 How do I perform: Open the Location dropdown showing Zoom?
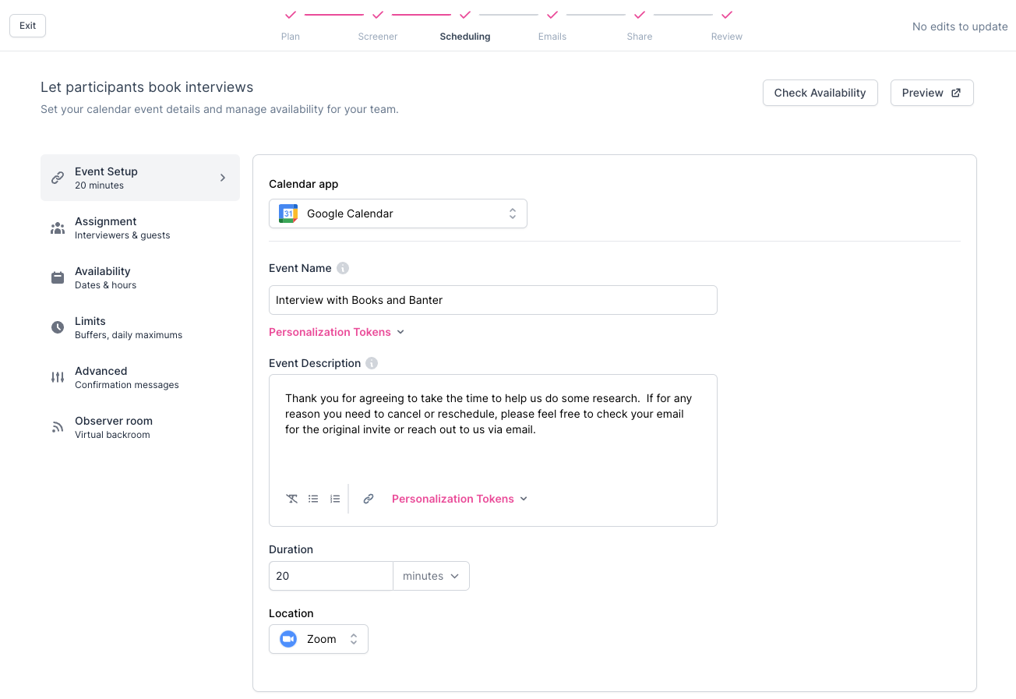coord(319,639)
